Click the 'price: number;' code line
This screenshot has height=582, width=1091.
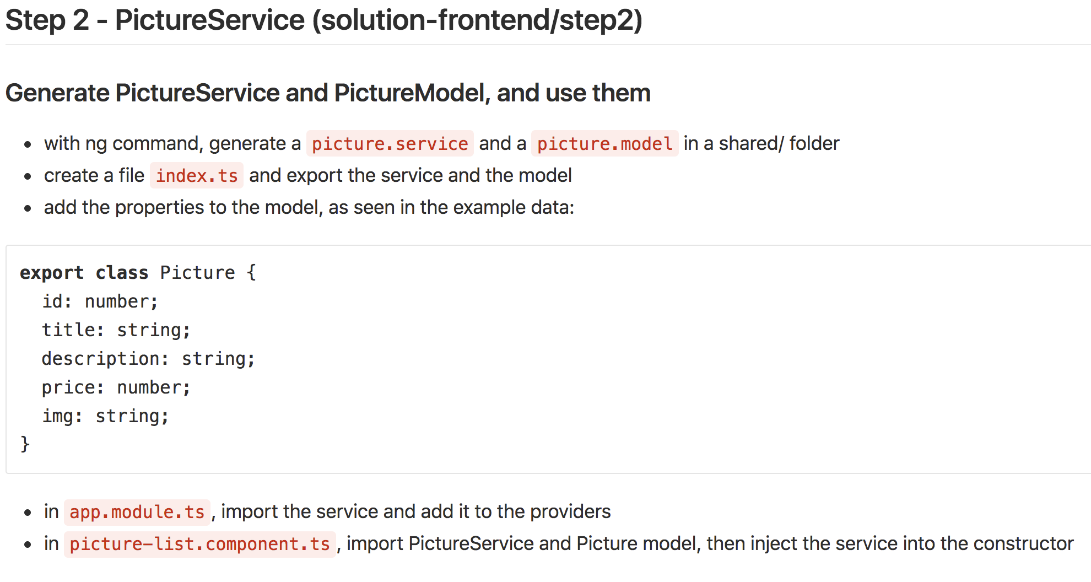click(116, 387)
